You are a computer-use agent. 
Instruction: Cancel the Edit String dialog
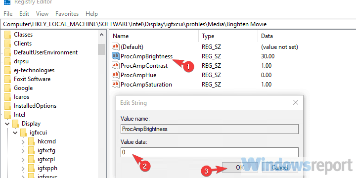[x=279, y=168]
